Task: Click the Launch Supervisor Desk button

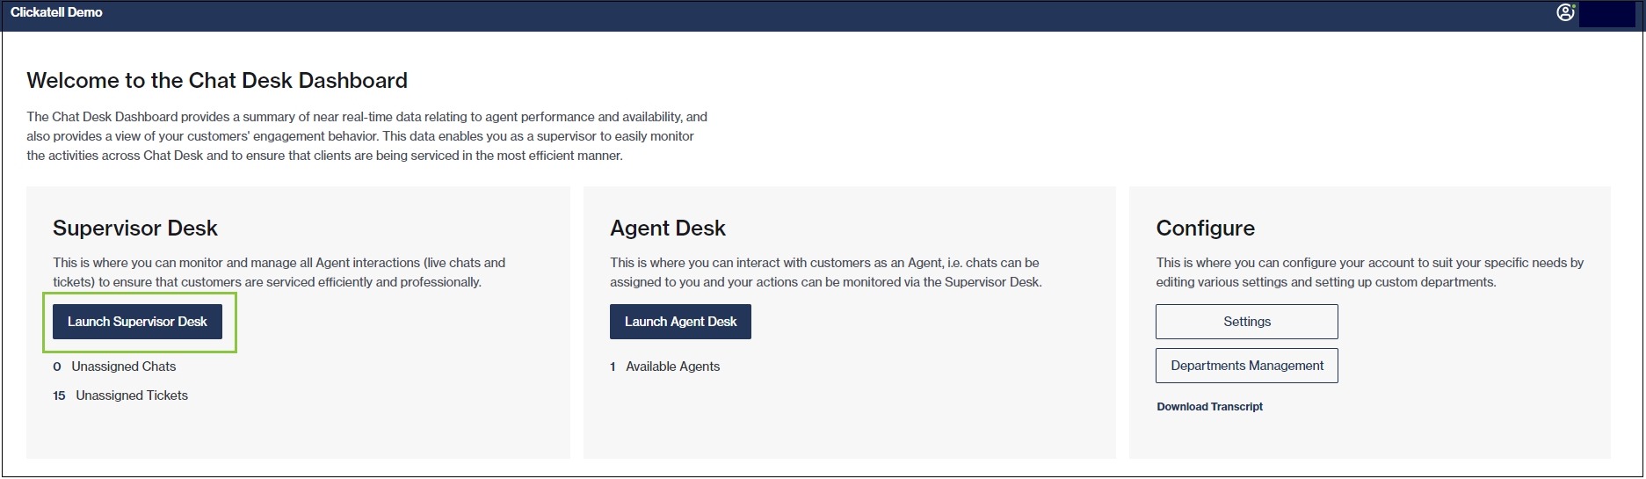Action: [137, 322]
